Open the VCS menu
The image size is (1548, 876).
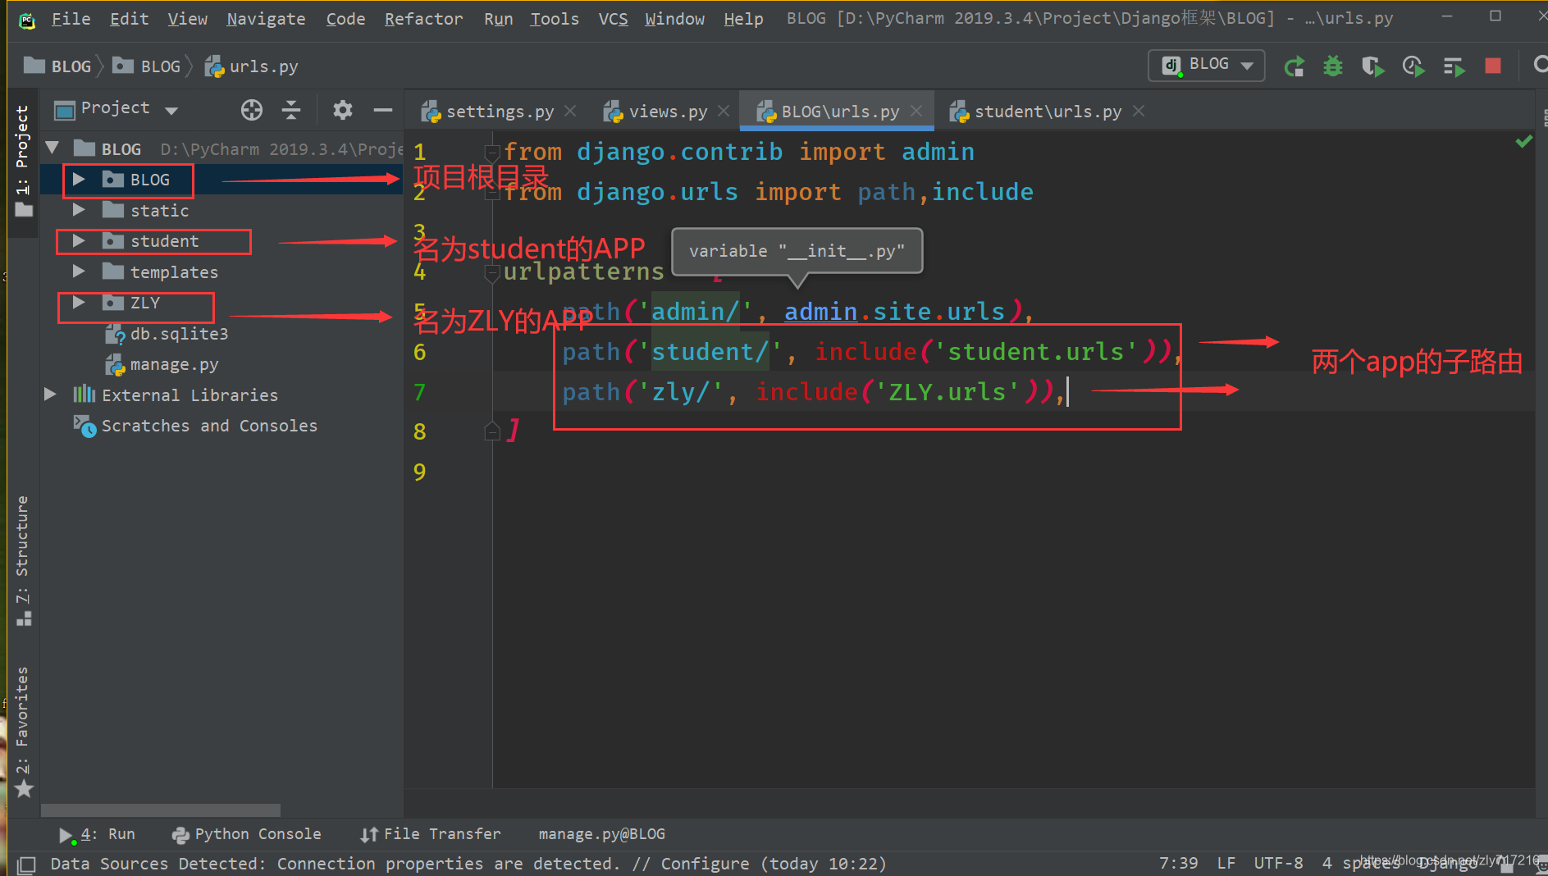coord(613,18)
